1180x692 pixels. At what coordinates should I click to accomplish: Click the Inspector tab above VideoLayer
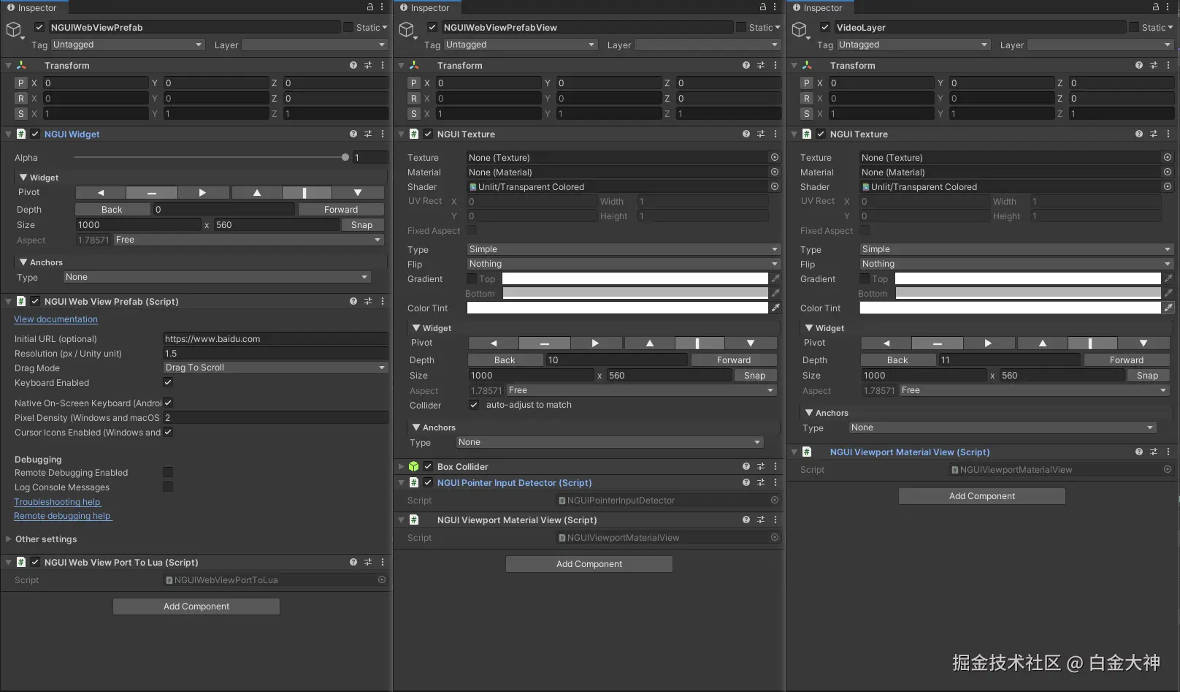(819, 7)
